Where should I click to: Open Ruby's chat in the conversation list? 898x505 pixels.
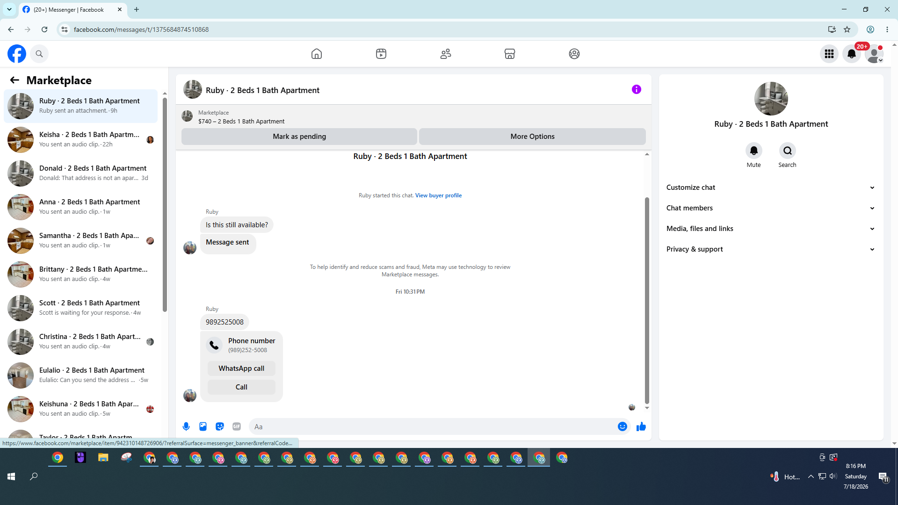[x=81, y=106]
